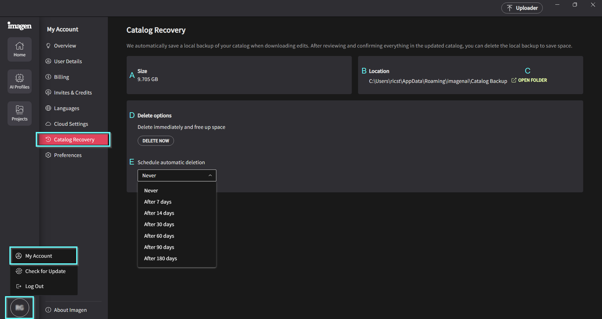Open the Home section in sidebar
The image size is (602, 319).
click(19, 49)
